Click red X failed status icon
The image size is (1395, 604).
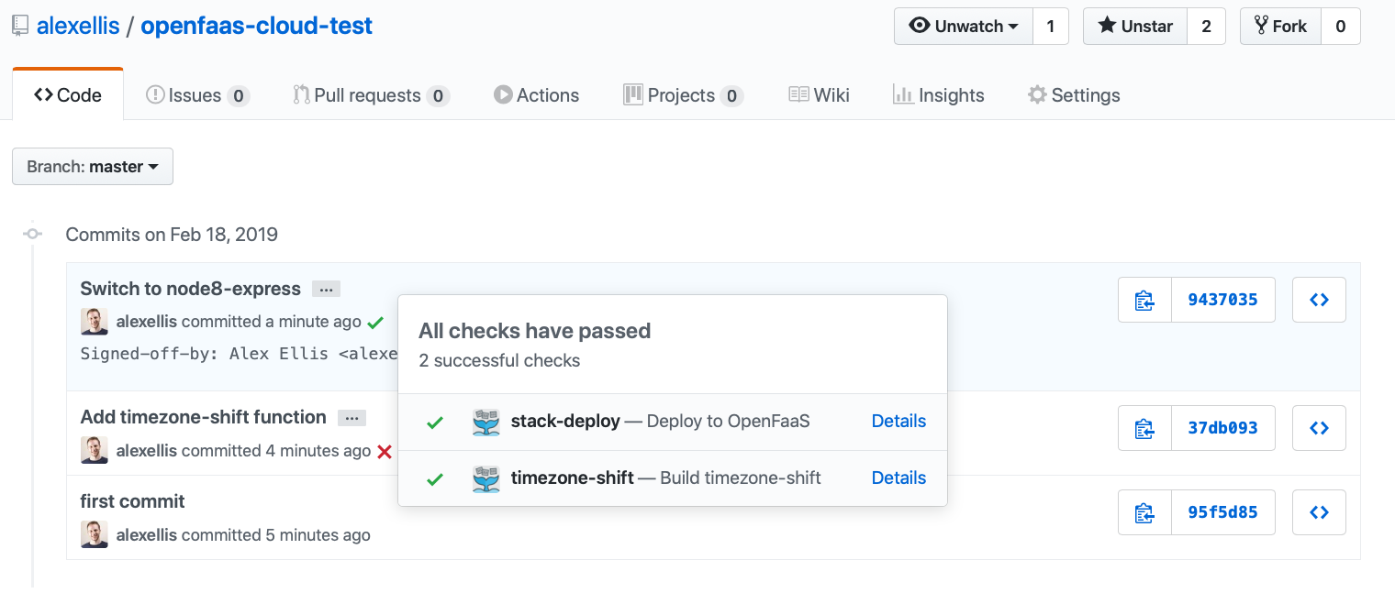tap(385, 451)
